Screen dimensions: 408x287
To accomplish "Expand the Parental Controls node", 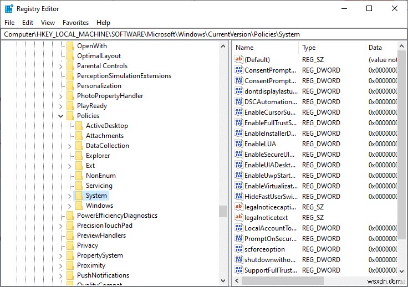I will click(x=60, y=66).
